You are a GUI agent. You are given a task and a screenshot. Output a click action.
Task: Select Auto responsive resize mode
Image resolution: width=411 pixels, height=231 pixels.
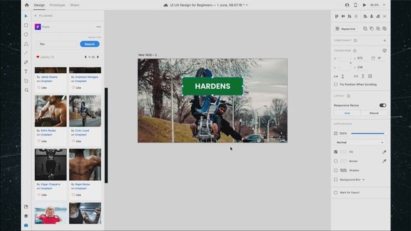click(x=347, y=113)
